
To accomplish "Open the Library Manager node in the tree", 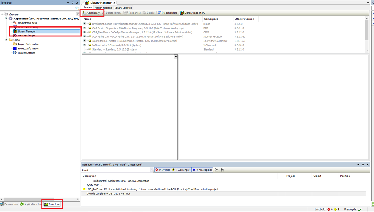I will click(27, 31).
